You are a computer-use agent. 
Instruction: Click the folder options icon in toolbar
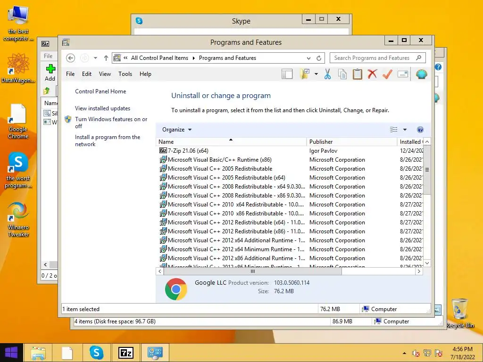[x=304, y=74]
